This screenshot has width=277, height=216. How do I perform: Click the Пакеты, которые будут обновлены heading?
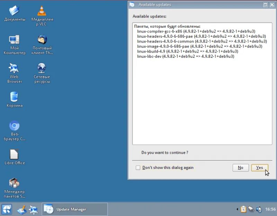167,27
